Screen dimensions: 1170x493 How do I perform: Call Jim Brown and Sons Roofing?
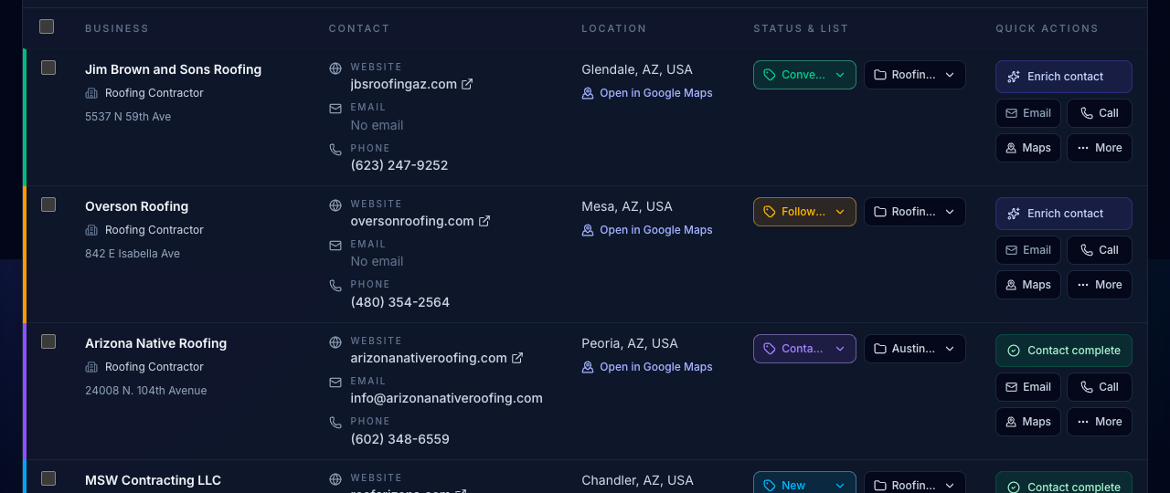(x=1100, y=113)
